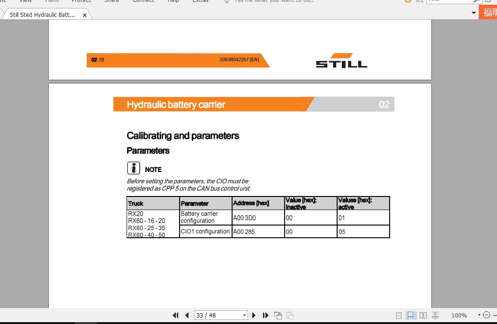497x324 pixels.
Task: Open the page number dropdown list
Action: 244,315
